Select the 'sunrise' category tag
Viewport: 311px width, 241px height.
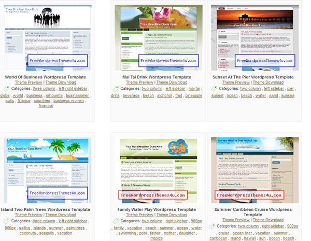pos(288,96)
